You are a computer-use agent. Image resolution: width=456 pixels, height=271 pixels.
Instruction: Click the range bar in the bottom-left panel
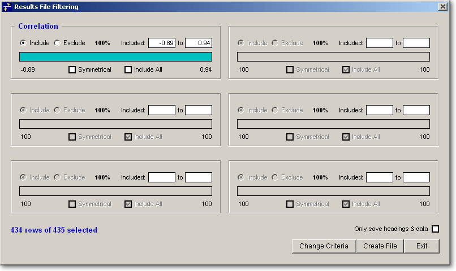[x=115, y=191]
